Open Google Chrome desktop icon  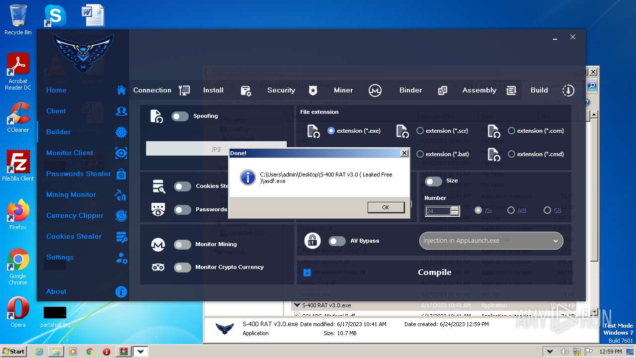18,267
